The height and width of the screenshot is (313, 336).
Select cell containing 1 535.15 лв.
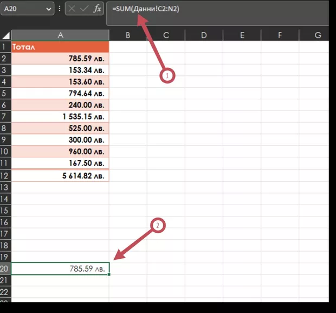60,117
